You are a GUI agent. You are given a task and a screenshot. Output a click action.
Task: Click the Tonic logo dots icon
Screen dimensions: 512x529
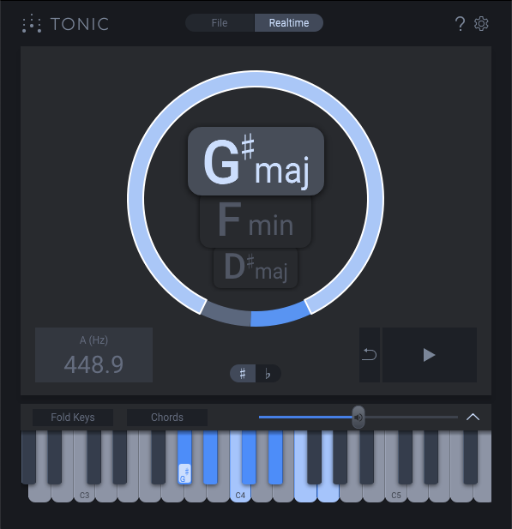pos(32,24)
